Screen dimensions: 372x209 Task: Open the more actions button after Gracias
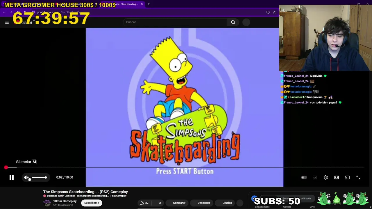240,203
